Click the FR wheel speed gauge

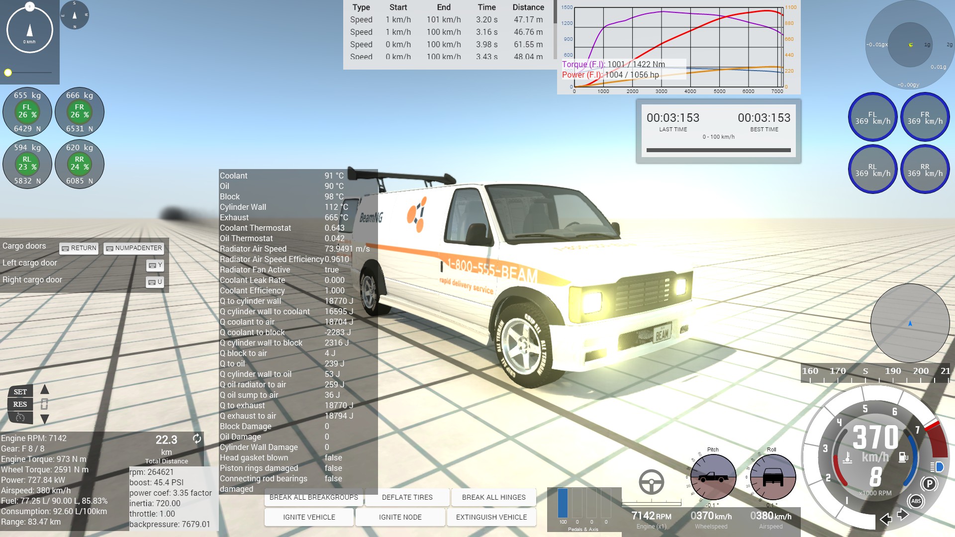[x=925, y=117]
